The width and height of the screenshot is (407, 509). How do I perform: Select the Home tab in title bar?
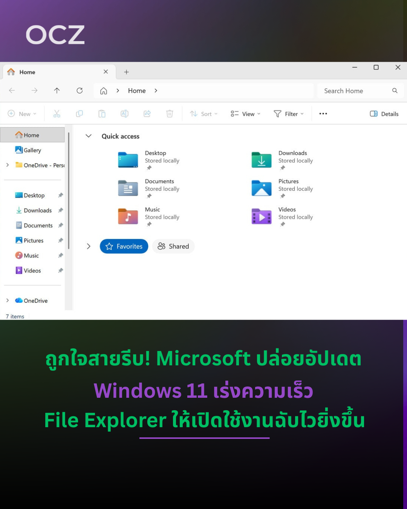click(x=58, y=72)
